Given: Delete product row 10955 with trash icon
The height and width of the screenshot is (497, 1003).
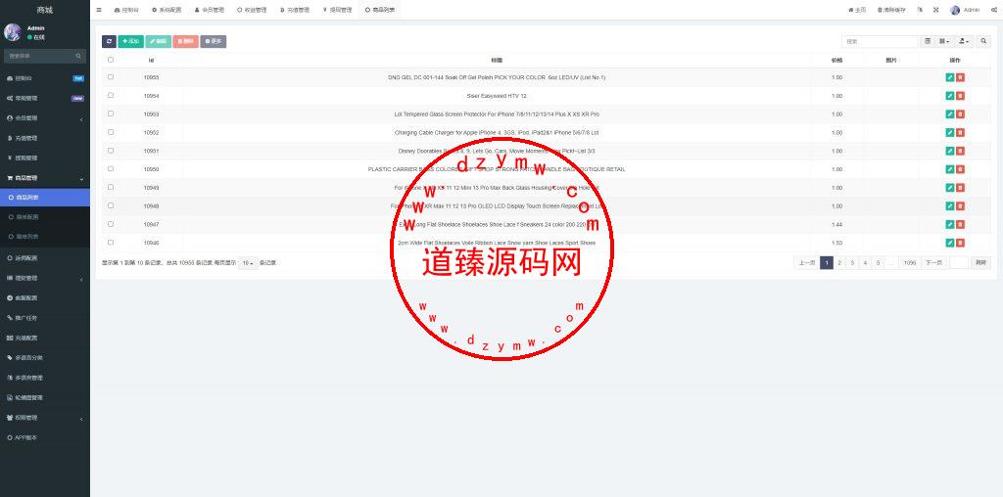Looking at the screenshot, I should pos(960,77).
